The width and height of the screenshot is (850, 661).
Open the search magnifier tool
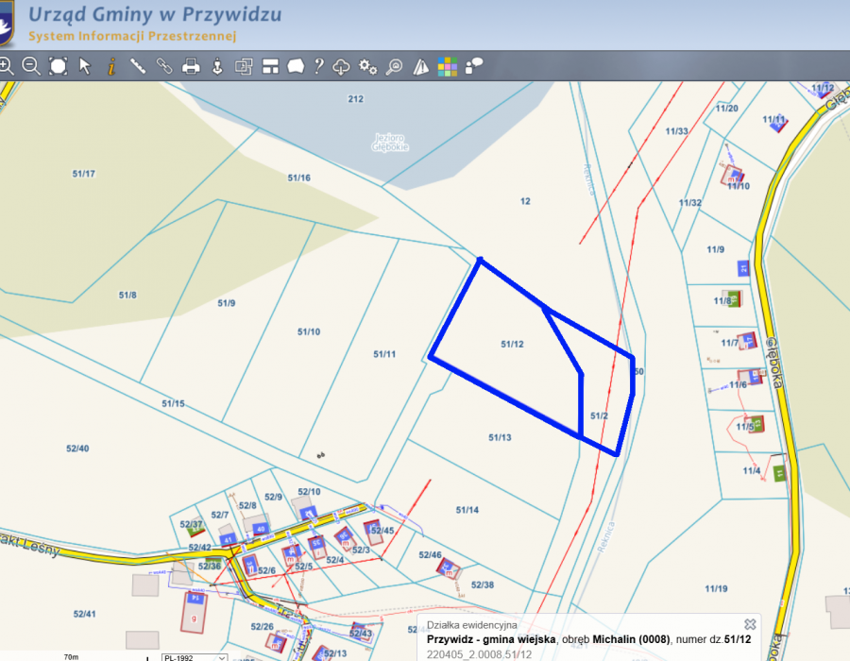pos(395,66)
